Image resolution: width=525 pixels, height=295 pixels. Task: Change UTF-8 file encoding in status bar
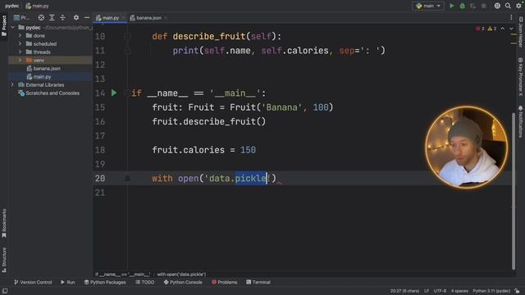tap(440, 291)
